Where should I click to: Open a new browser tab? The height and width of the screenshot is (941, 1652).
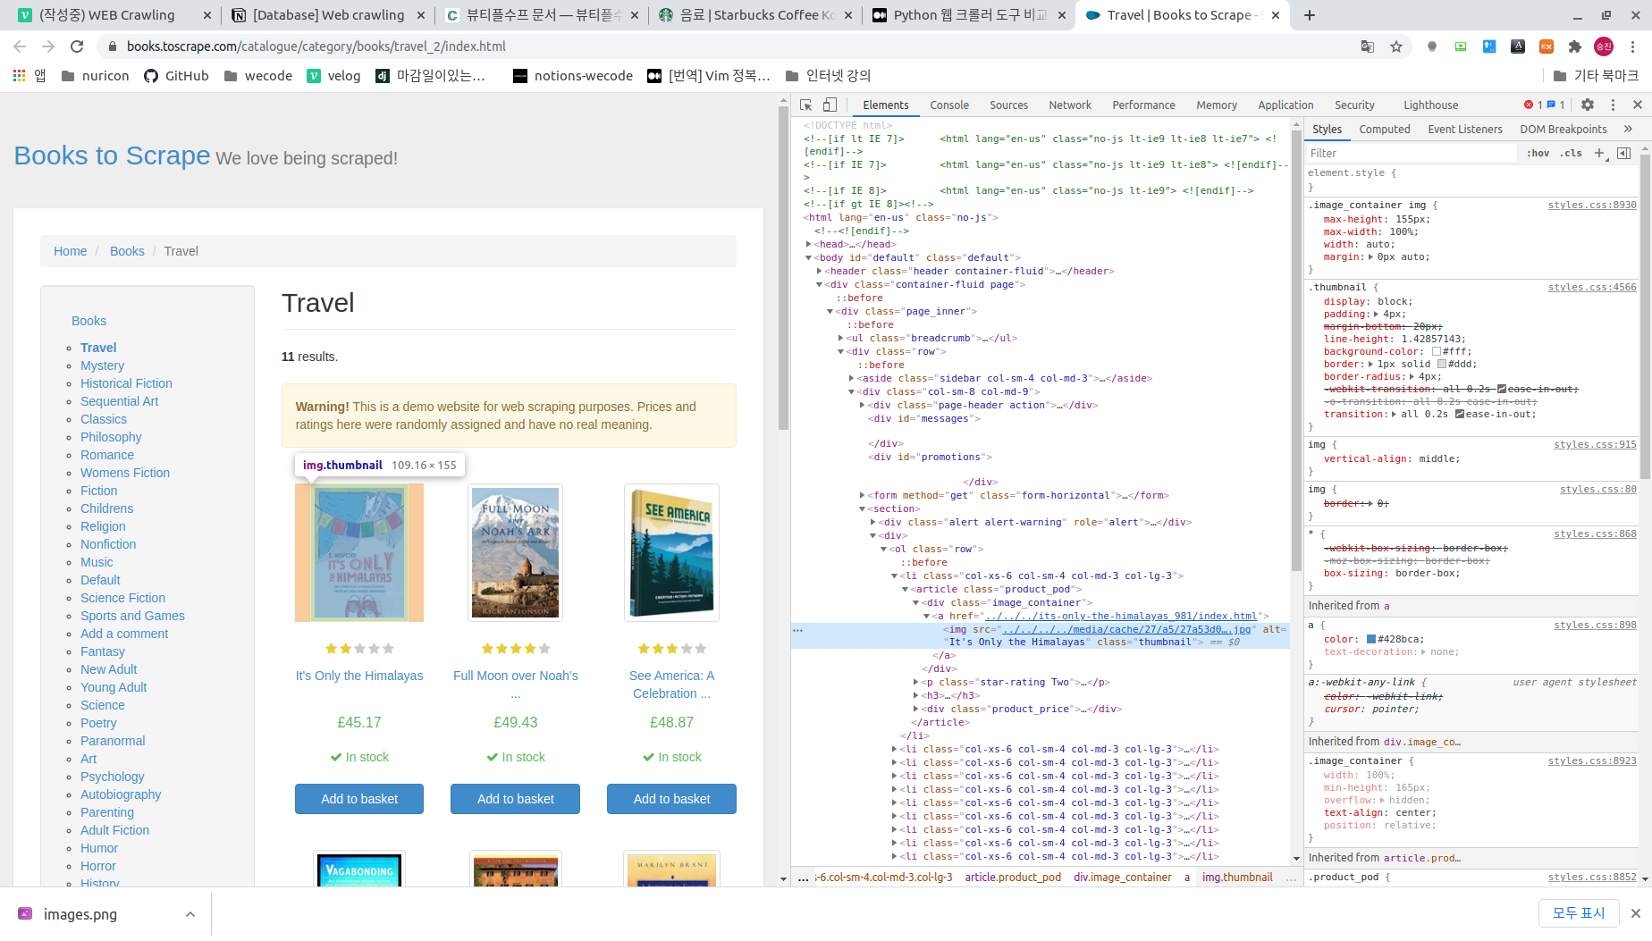click(x=1310, y=15)
